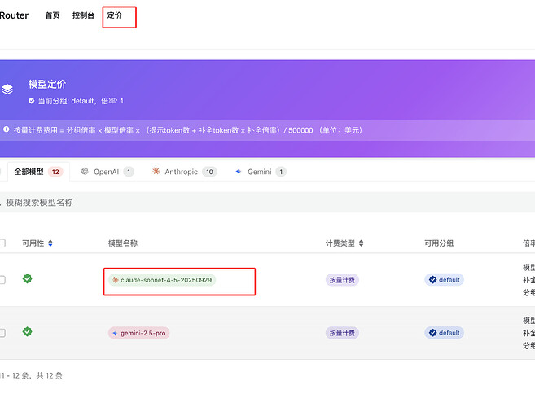Click default group tag in gemini-2.5-pro row
Viewport: 535px width, 407px height.
(x=444, y=333)
